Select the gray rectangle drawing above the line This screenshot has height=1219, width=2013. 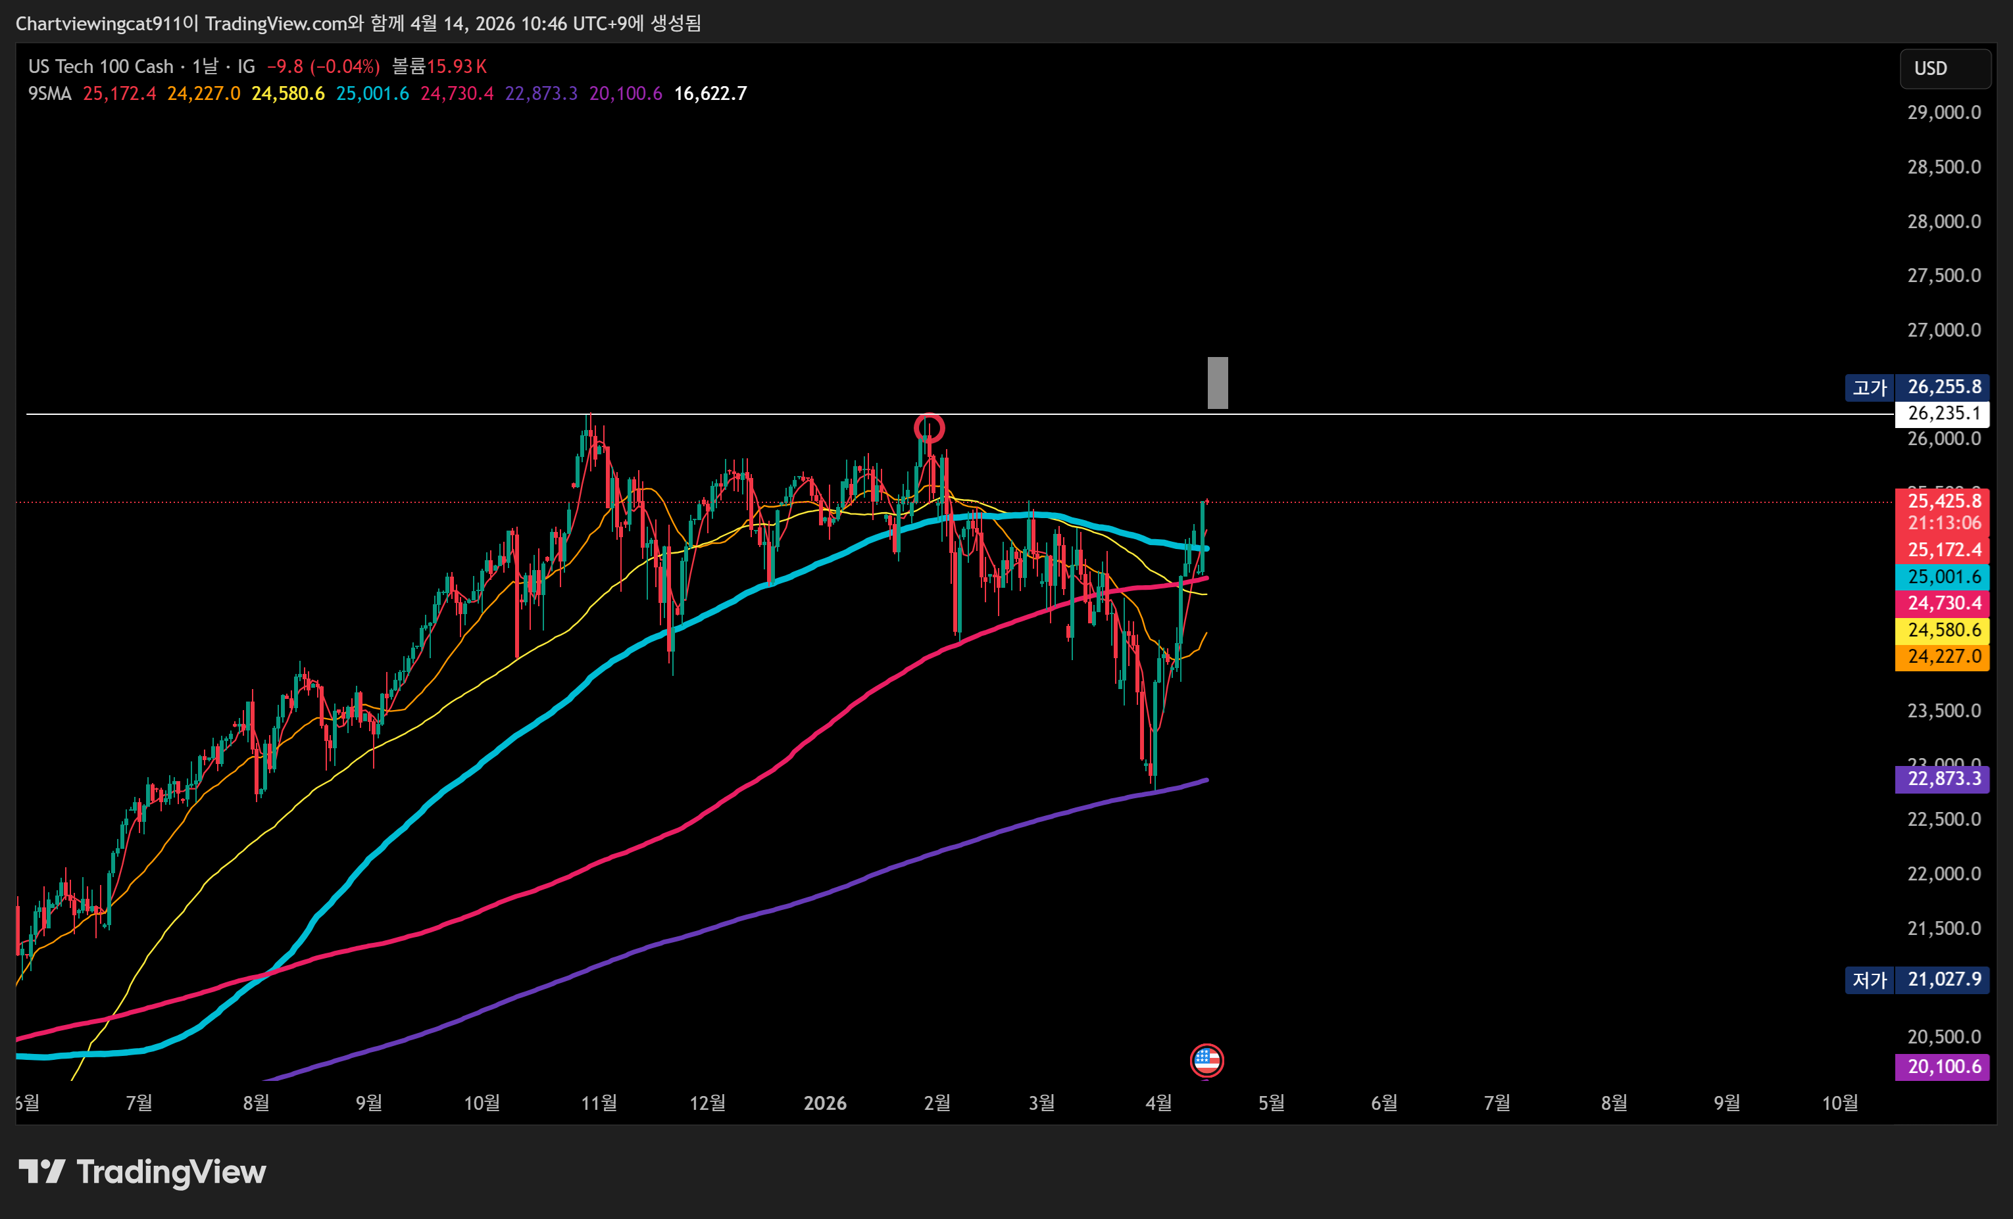pos(1217,382)
